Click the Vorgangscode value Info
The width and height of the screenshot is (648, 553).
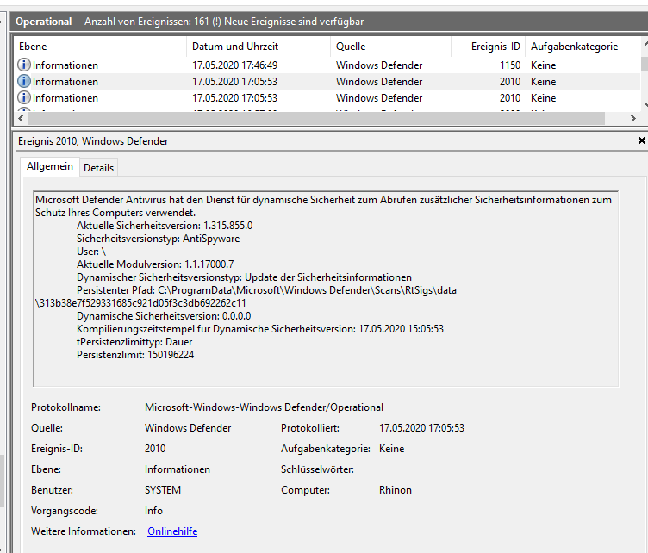pyautogui.click(x=153, y=511)
